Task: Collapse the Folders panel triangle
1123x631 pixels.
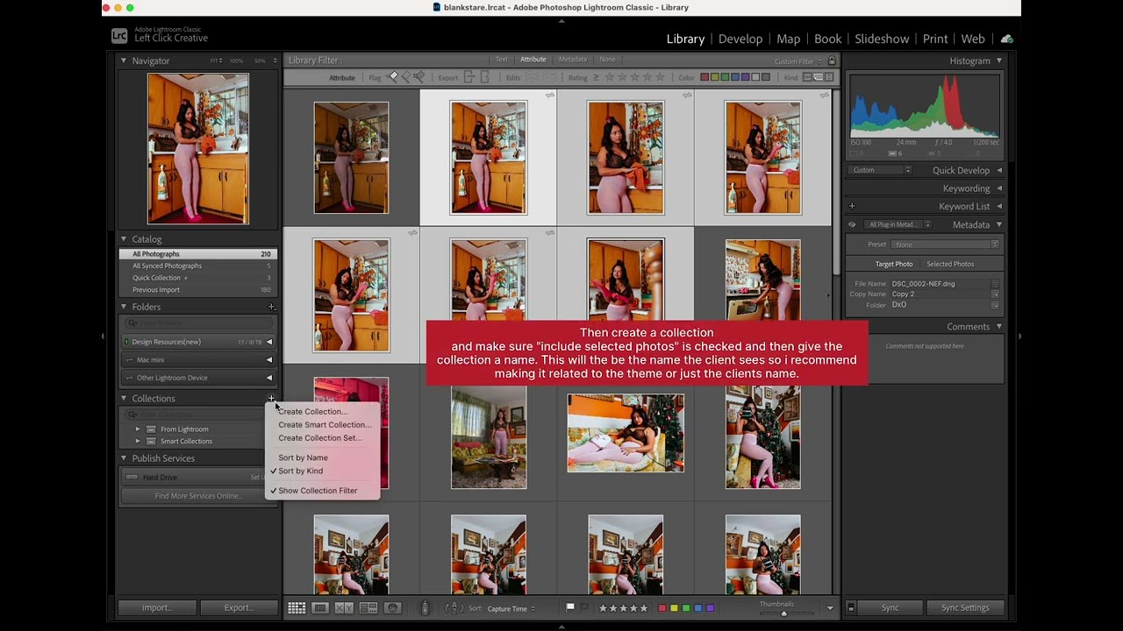Action: point(124,307)
